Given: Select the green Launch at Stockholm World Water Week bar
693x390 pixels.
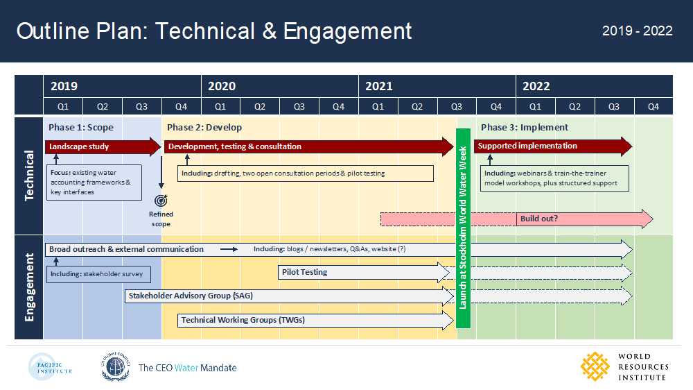Looking at the screenshot, I should pos(463,228).
